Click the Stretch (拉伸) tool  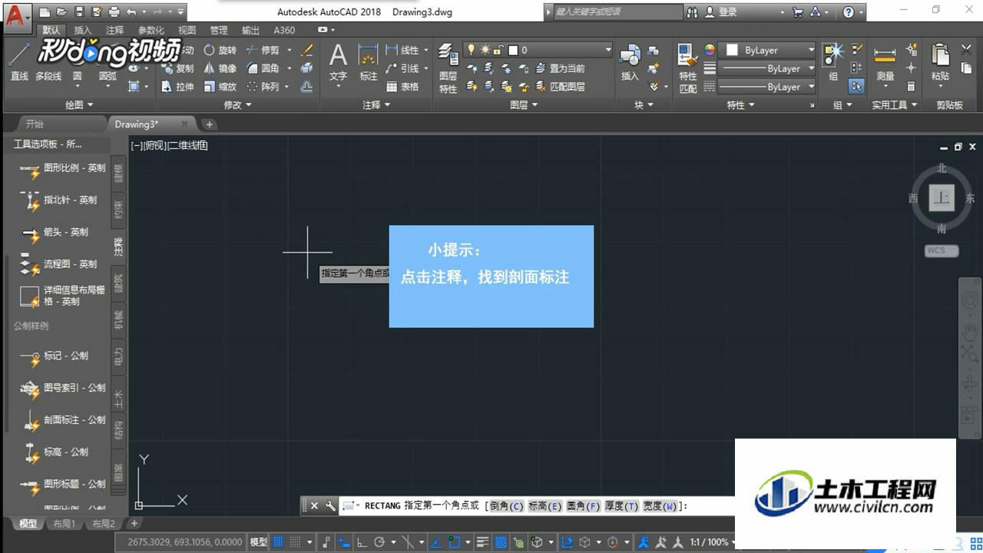tap(177, 87)
